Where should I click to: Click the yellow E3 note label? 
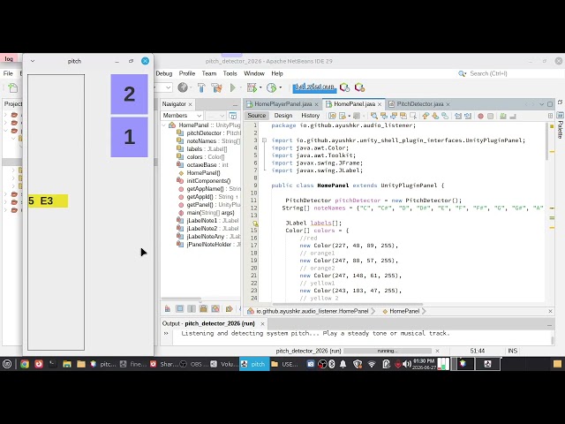coord(48,201)
